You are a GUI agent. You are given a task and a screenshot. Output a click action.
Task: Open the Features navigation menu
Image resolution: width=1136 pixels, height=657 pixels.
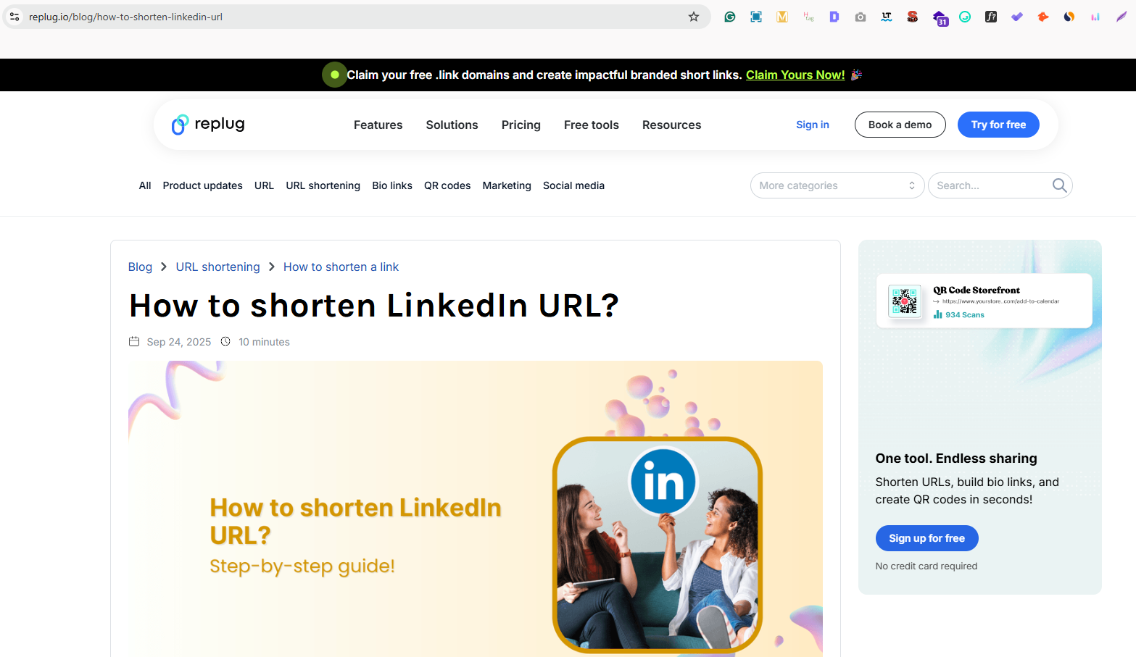(x=378, y=125)
